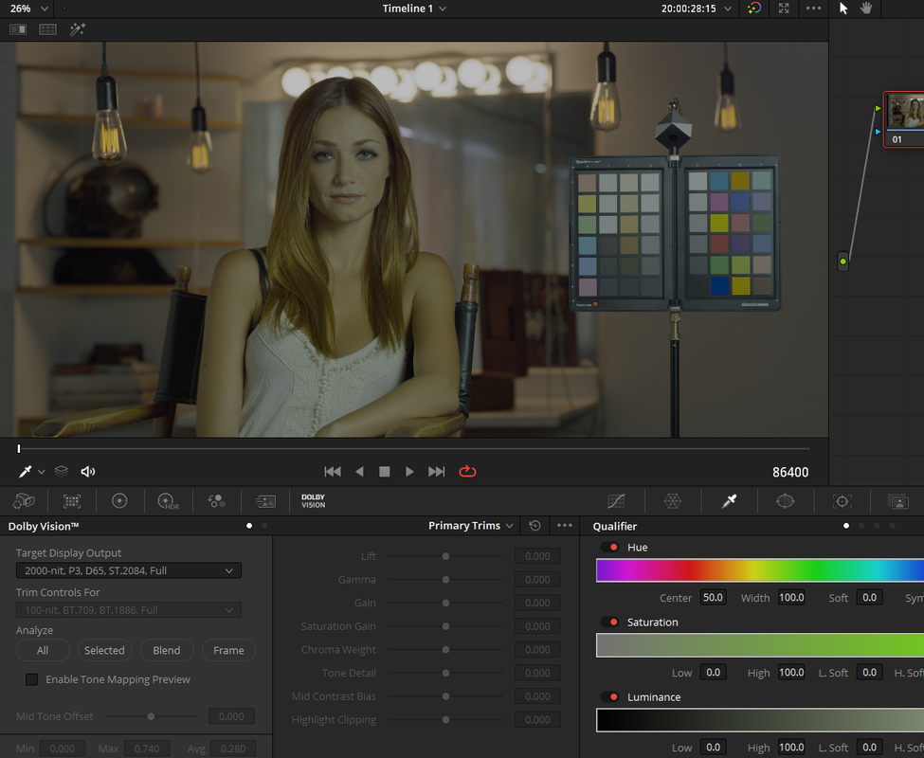Click the Hue Center value field

pyautogui.click(x=713, y=598)
